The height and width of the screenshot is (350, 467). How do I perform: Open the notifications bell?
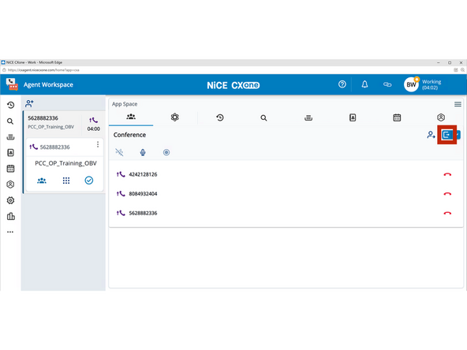[x=364, y=84]
